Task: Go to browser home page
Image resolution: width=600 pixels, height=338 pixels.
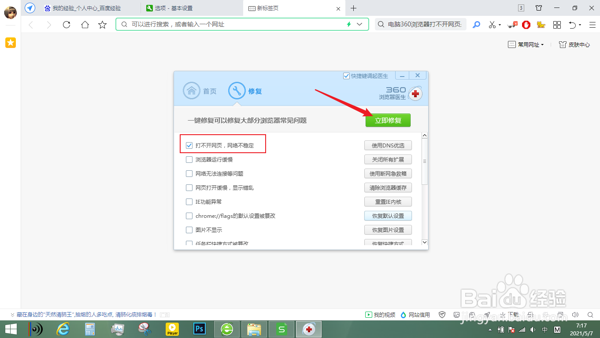Action: 85,25
